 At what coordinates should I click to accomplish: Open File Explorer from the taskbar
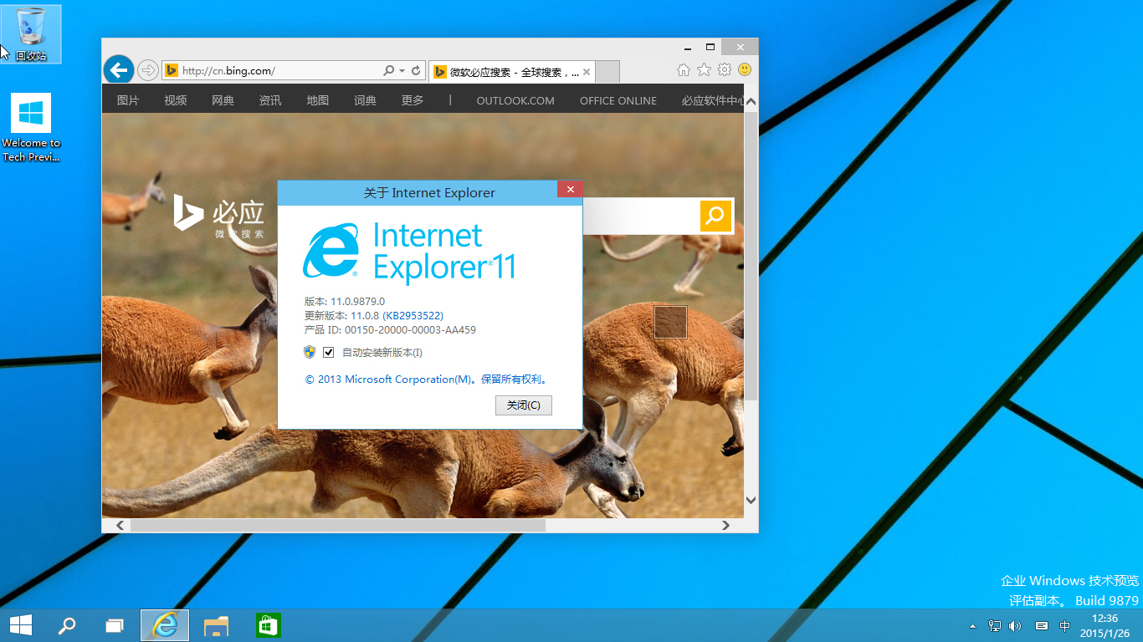click(217, 625)
